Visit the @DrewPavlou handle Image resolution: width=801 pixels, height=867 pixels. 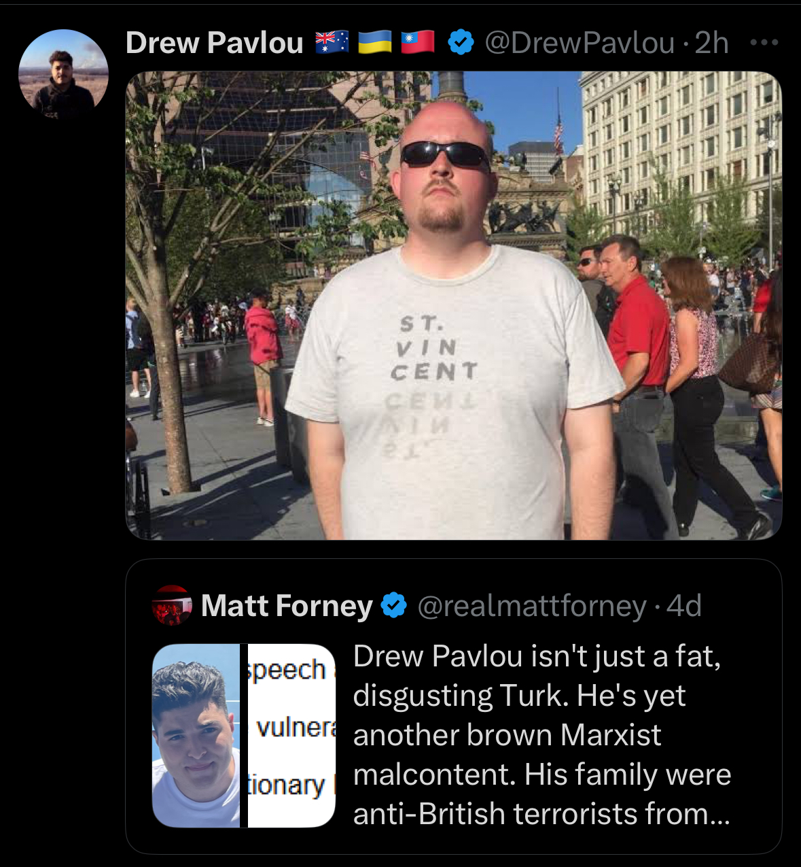coord(580,43)
